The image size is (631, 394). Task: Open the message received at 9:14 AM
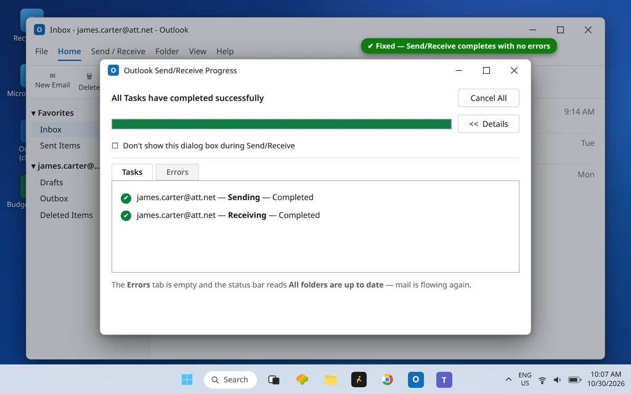(x=579, y=112)
